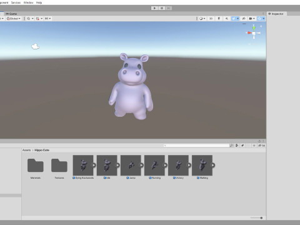This screenshot has height=225, width=300.
Task: Open the Services menu
Action: (x=16, y=2)
